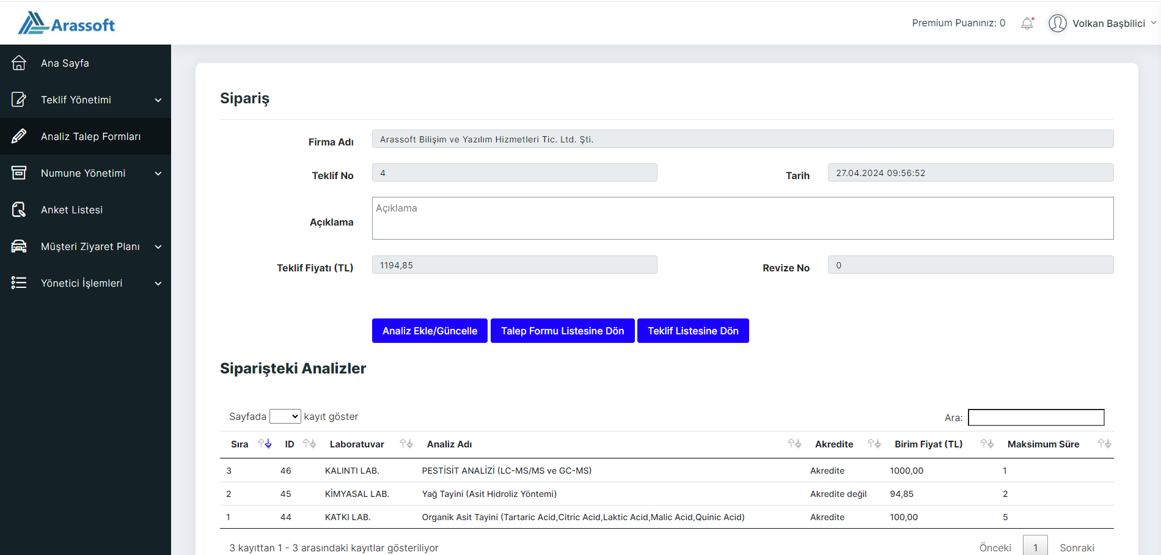Click price 94,85 cell
The image size is (1161, 555).
pos(901,494)
